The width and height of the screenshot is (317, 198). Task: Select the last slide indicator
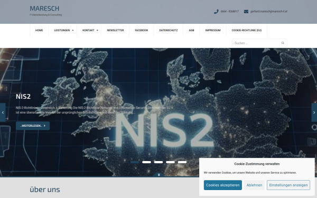182,162
